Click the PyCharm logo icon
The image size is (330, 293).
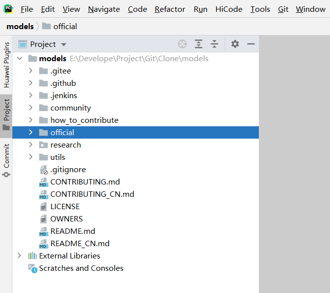[x=8, y=9]
